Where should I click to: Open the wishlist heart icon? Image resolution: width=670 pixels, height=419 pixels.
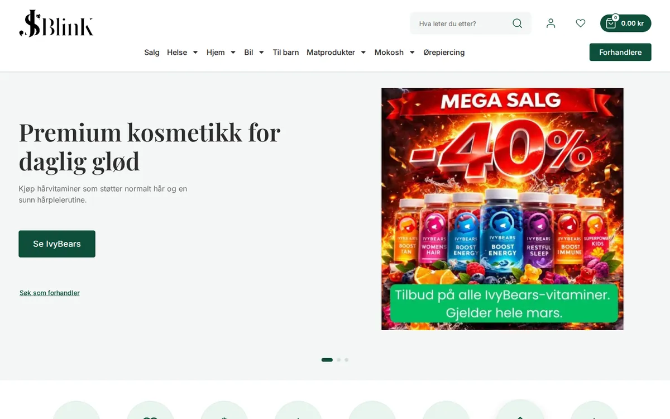(x=581, y=23)
